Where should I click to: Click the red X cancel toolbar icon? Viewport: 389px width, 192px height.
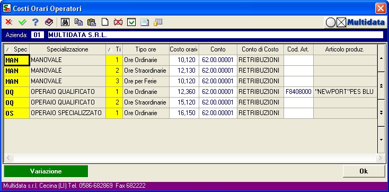click(x=9, y=22)
